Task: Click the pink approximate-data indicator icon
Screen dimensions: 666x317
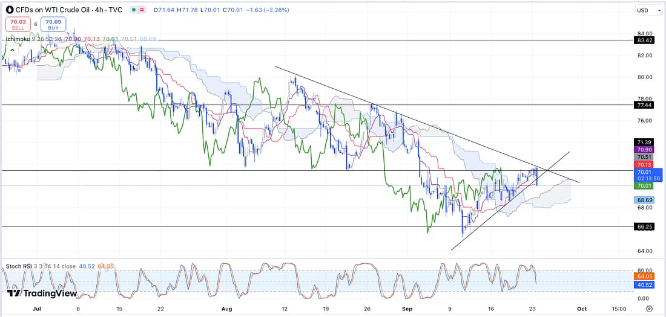Action: [x=143, y=10]
